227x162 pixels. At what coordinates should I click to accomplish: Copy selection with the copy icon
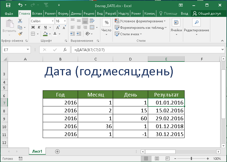tap(20, 27)
